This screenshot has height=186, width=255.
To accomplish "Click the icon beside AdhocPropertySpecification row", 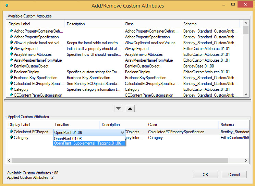I will (x=11, y=37).
